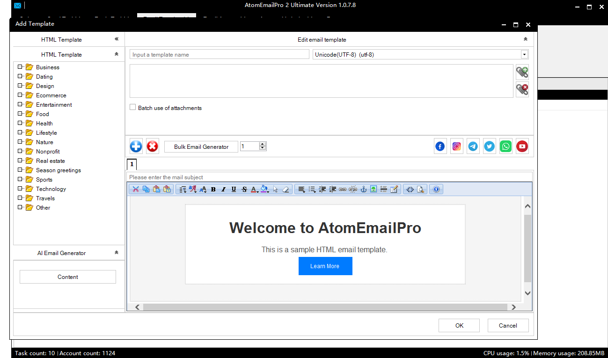Click the "Account count: 1124" status bar text

(x=88, y=353)
